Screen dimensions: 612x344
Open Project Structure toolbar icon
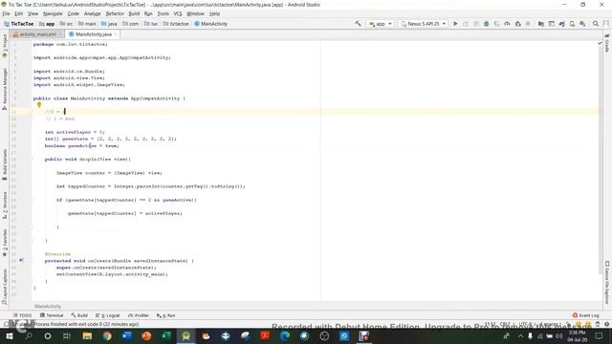(x=541, y=24)
